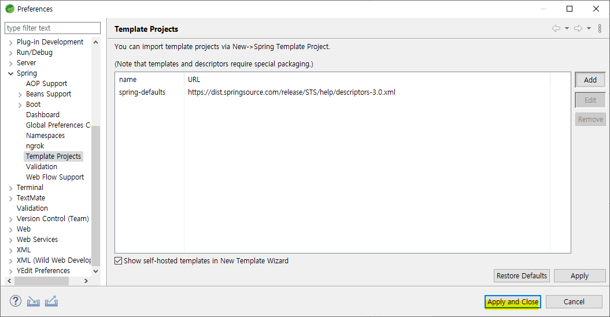Select Validation under Spring
Screen dimensions: 610x317
click(42, 167)
